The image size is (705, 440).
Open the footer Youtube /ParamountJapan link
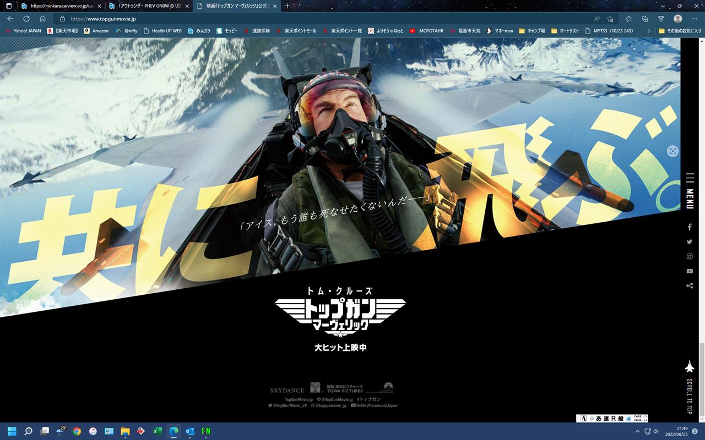click(x=374, y=405)
